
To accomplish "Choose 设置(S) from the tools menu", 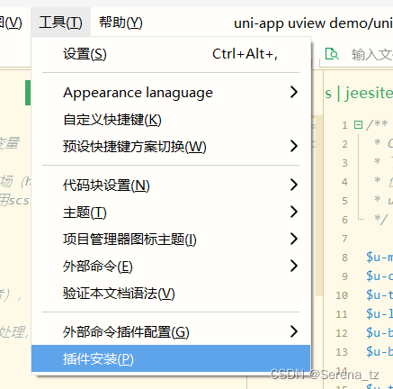I will point(171,54).
